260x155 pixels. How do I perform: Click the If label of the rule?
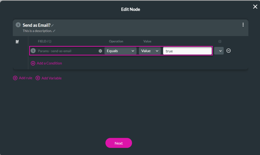click(x=17, y=42)
